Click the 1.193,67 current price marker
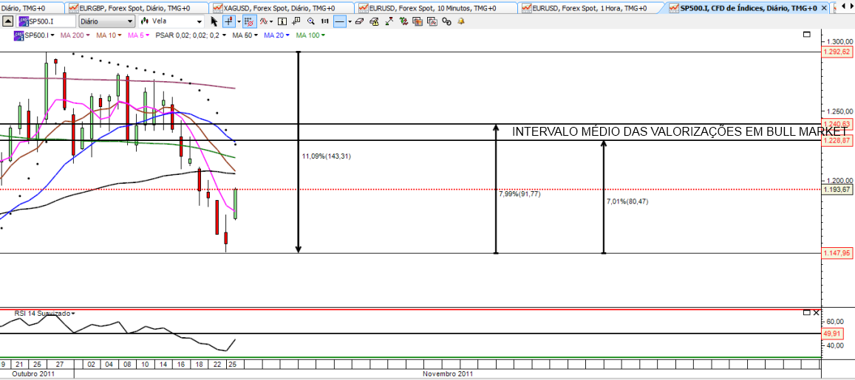855x380 pixels. [836, 190]
